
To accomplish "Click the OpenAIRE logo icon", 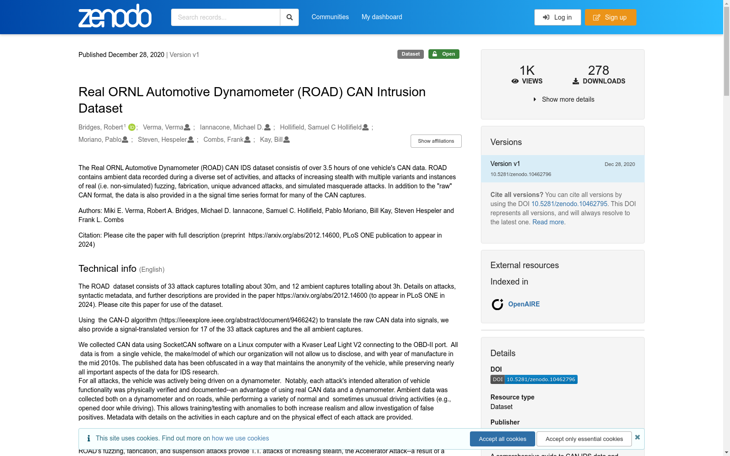I will click(x=497, y=304).
